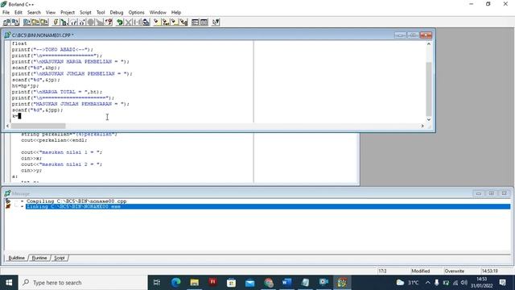The image size is (515, 290).
Task: Open the Mail app from the taskbar
Action: coord(250,283)
